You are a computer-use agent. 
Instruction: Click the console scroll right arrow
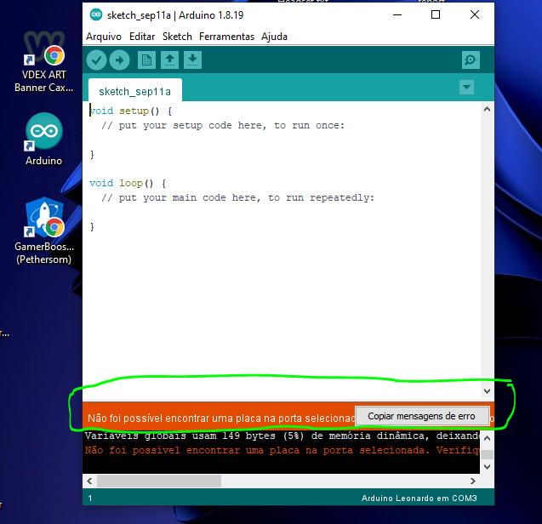[473, 481]
